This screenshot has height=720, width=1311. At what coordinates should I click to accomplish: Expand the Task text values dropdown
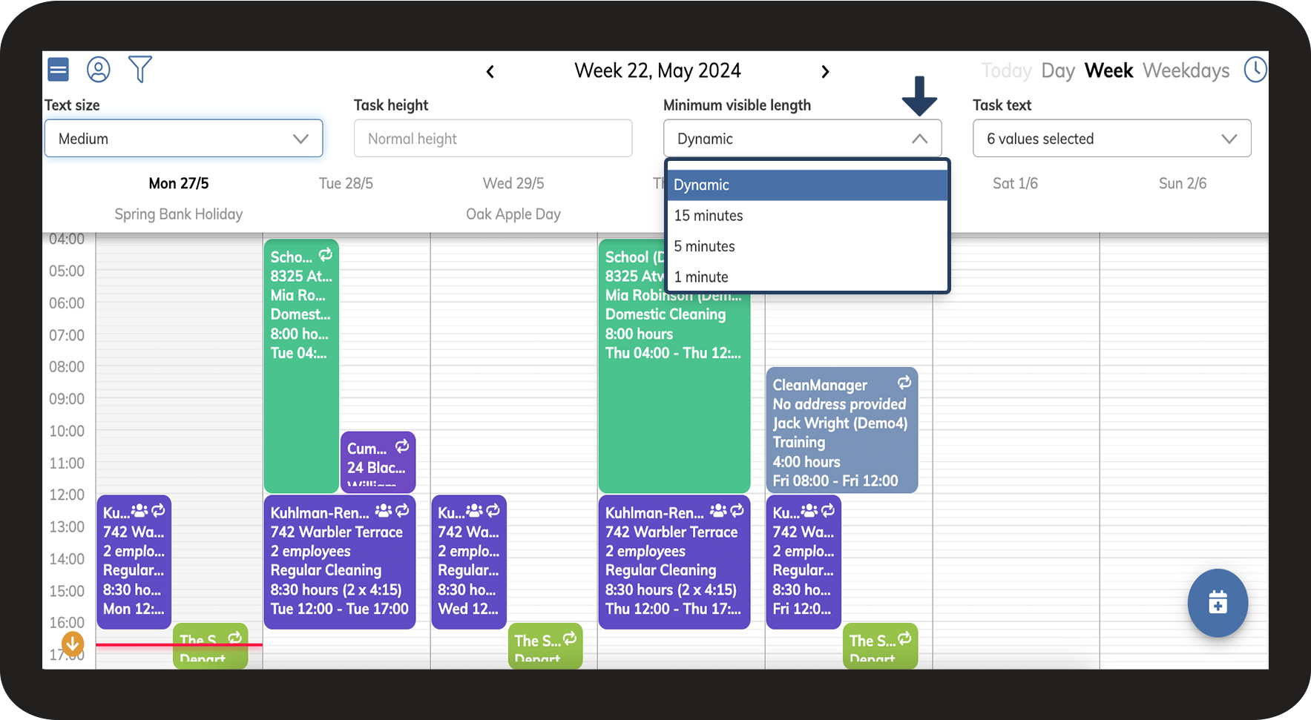pyautogui.click(x=1111, y=139)
